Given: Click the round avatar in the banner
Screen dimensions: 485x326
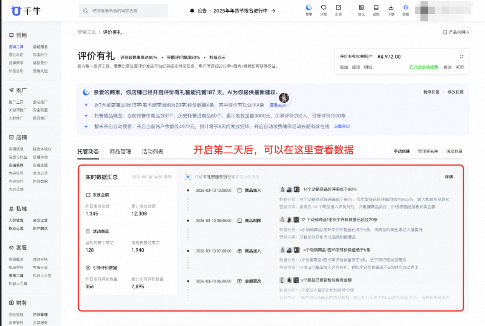Looking at the screenshot, I should [x=284, y=98].
